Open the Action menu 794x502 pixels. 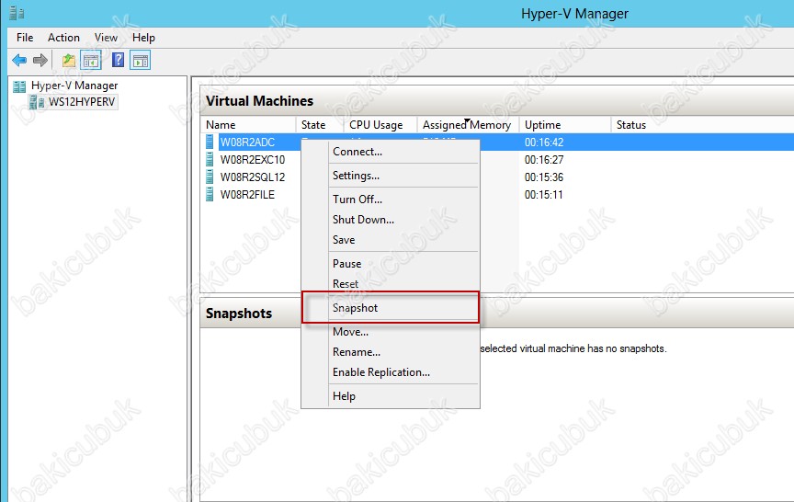click(63, 38)
